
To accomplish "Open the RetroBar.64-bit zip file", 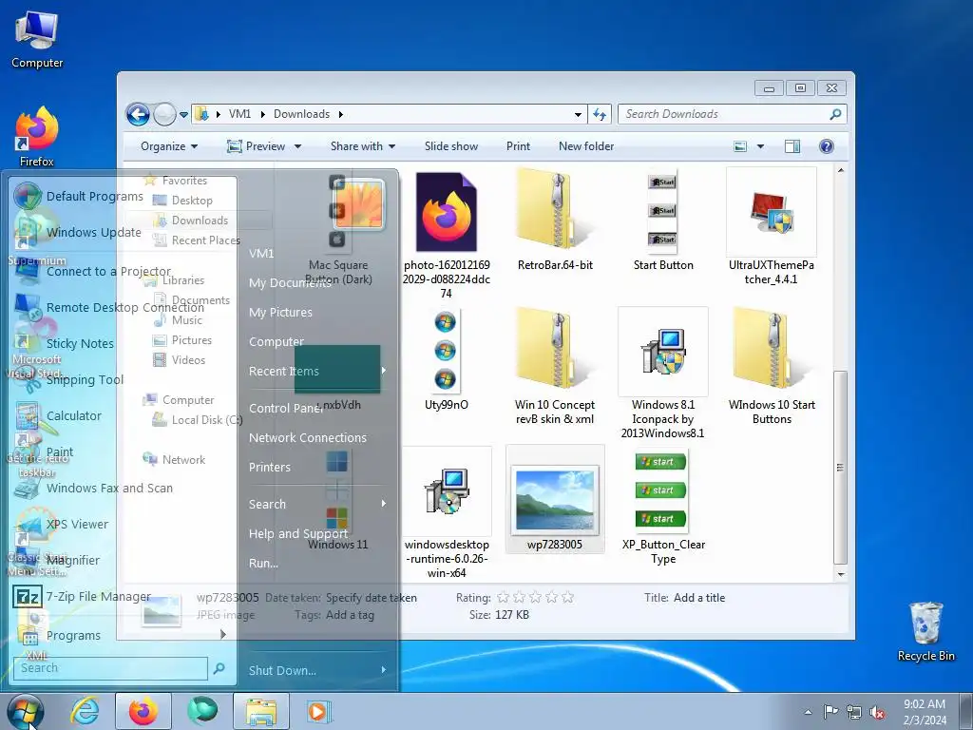I will (x=555, y=218).
